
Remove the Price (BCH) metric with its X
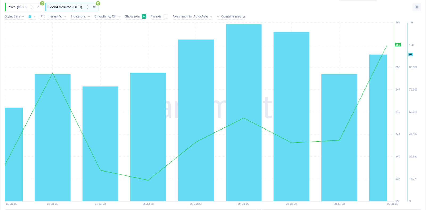coord(38,7)
